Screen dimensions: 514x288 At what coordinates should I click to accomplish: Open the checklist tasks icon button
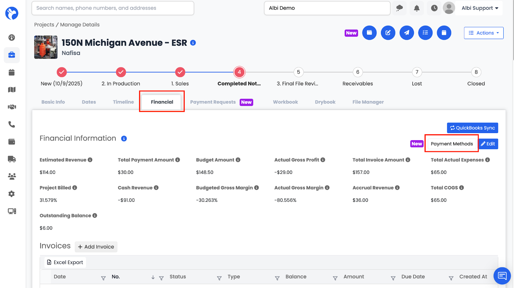[x=425, y=33]
